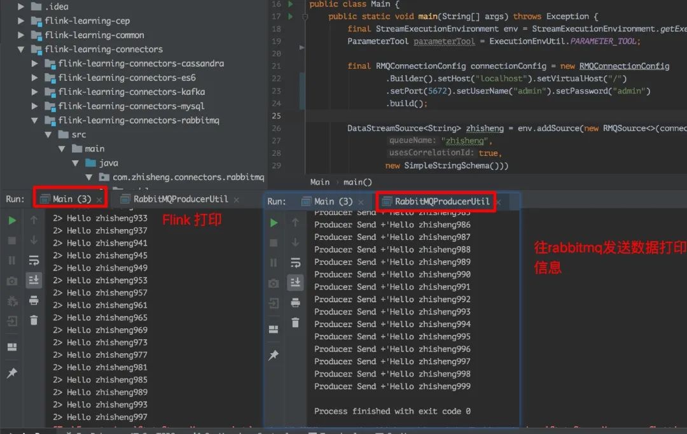Close the Main (3) tab above the Hello zhisheng console
Image resolution: width=687 pixels, height=434 pixels.
coord(99,200)
